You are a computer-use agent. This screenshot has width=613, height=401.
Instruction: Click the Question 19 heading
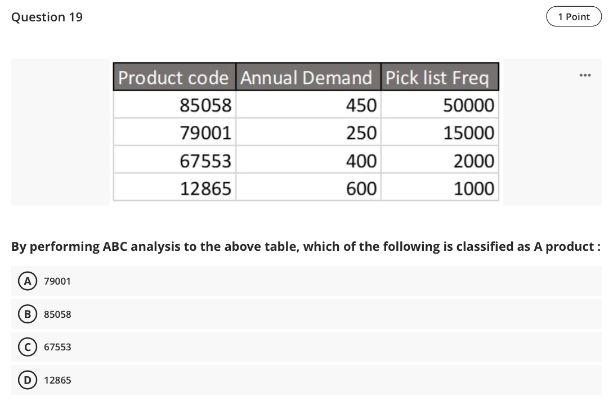point(47,17)
